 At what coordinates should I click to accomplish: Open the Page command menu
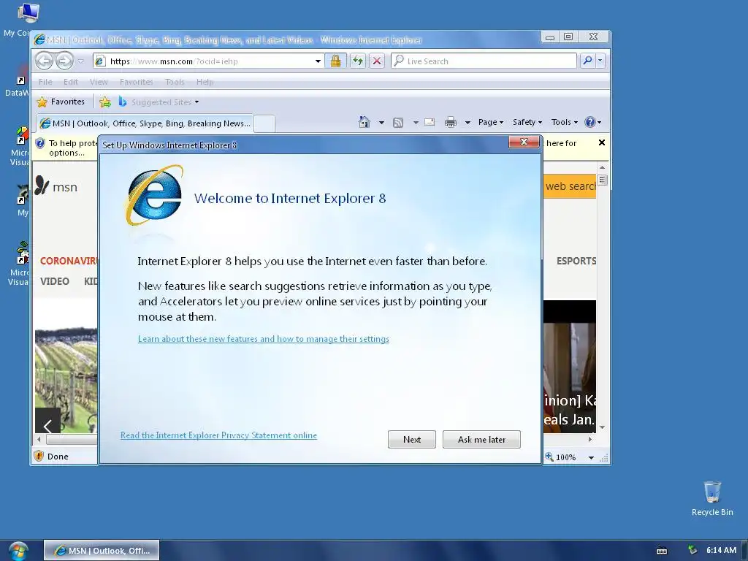pyautogui.click(x=491, y=122)
